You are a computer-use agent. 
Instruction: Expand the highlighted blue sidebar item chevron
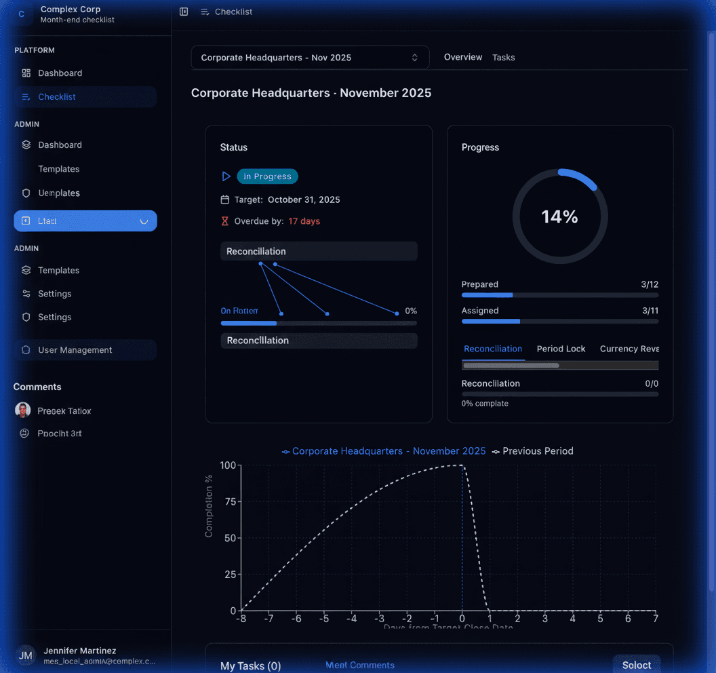pos(144,221)
